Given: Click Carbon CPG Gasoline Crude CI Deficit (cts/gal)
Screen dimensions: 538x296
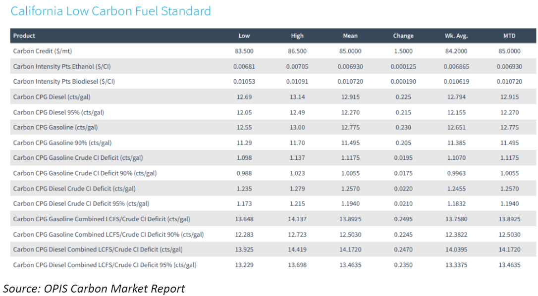Looking at the screenshot, I should (x=78, y=158).
